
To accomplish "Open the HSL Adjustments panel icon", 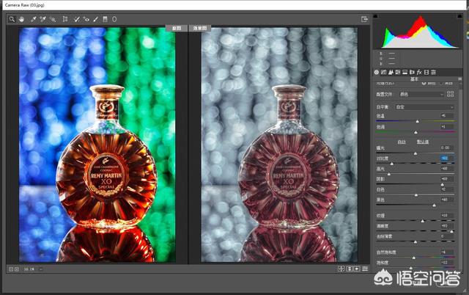I will click(x=398, y=72).
